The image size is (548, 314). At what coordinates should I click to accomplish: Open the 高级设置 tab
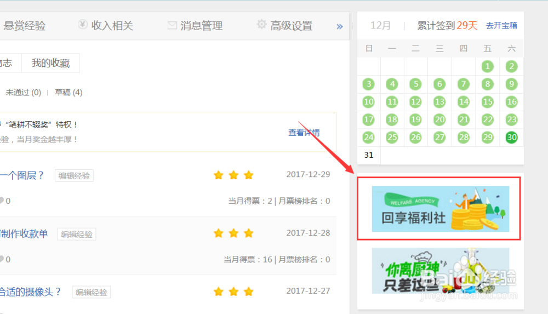click(x=291, y=26)
